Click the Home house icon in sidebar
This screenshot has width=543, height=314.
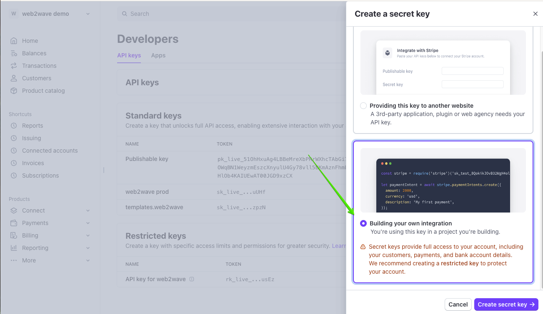pyautogui.click(x=14, y=41)
